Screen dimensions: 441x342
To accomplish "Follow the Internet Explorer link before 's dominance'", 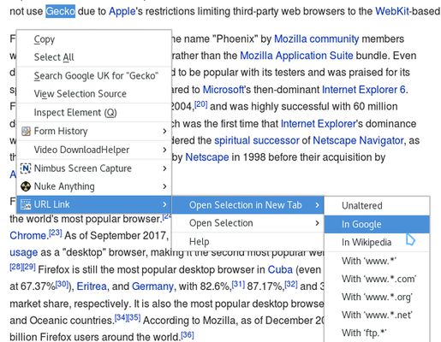I will click(318, 124).
